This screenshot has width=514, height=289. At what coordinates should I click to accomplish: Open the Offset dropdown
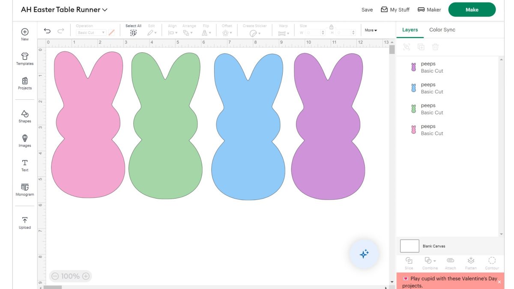227,33
